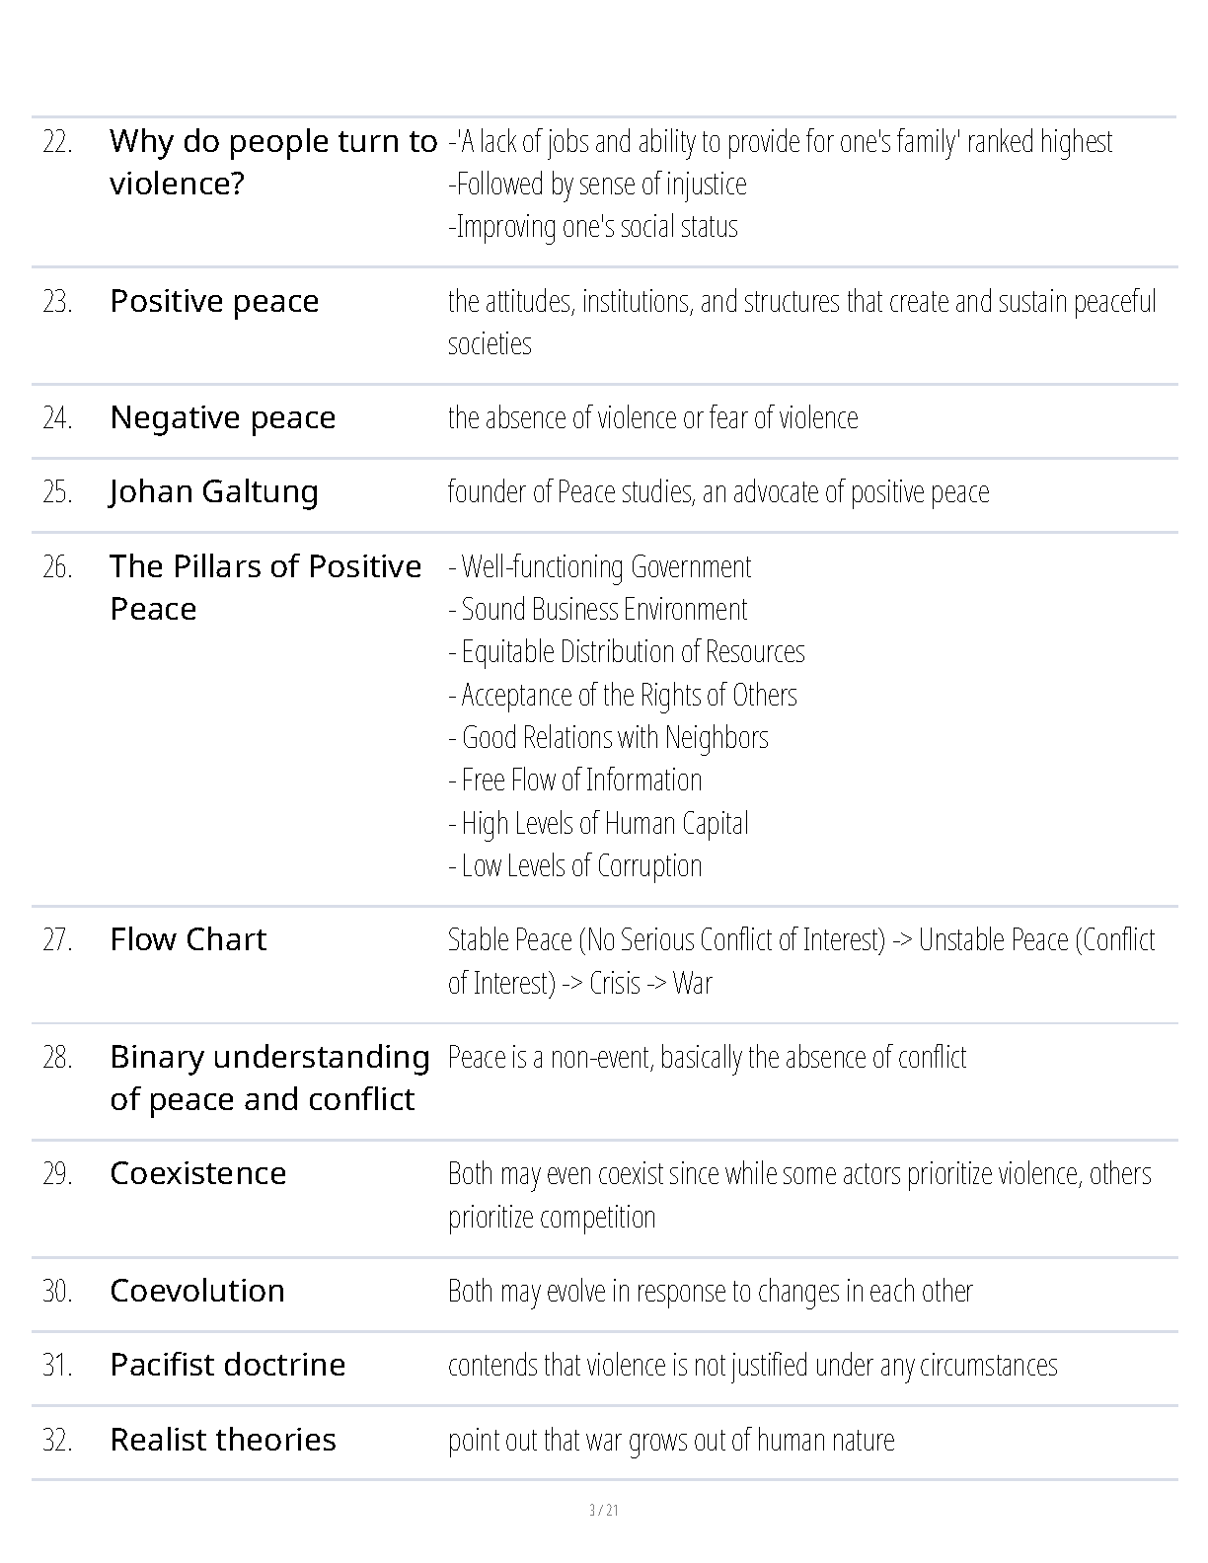
Task: Click the item number "27."
Action: coord(57,939)
